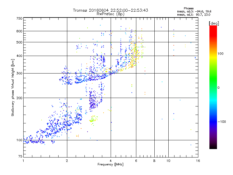Click the 750 y-axis tick label
This screenshot has height=175, width=233.
tap(19, 18)
